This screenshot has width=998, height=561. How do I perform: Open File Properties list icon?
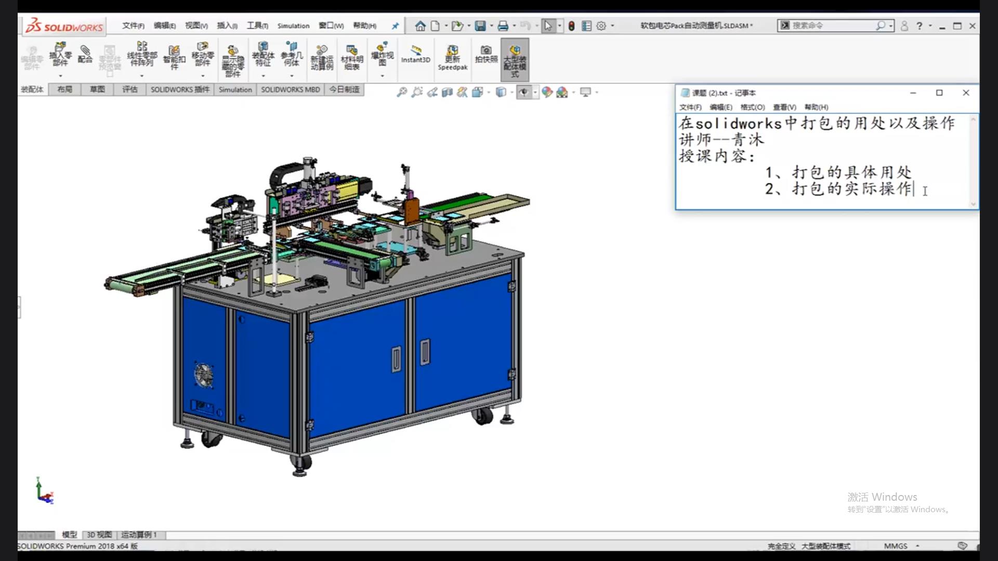(586, 25)
